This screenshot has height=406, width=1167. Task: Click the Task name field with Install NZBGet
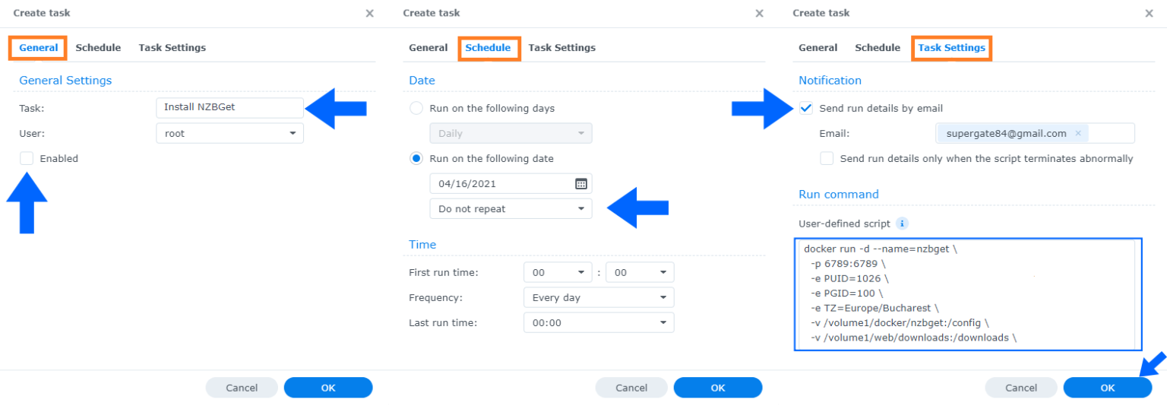click(x=229, y=107)
